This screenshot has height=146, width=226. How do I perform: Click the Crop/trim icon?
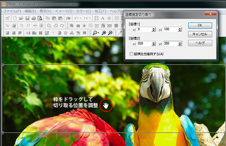(8, 26)
